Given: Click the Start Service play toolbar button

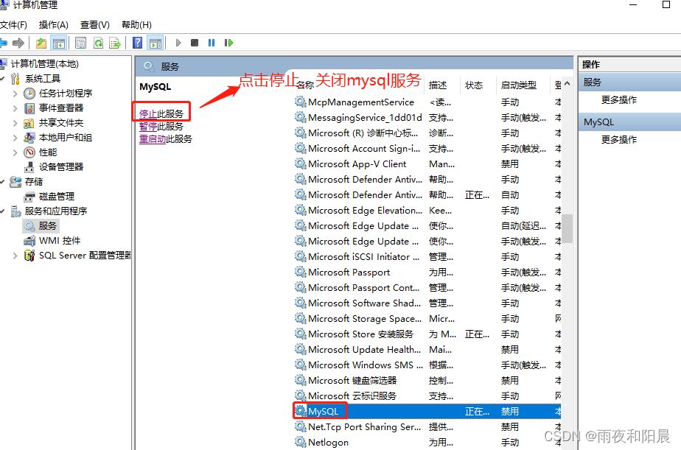Looking at the screenshot, I should (178, 43).
